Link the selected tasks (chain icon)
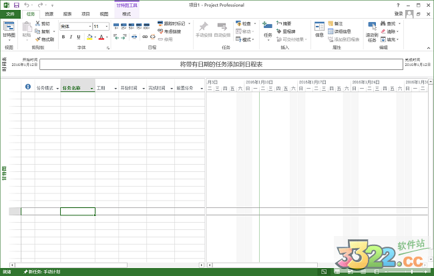 pos(145,37)
